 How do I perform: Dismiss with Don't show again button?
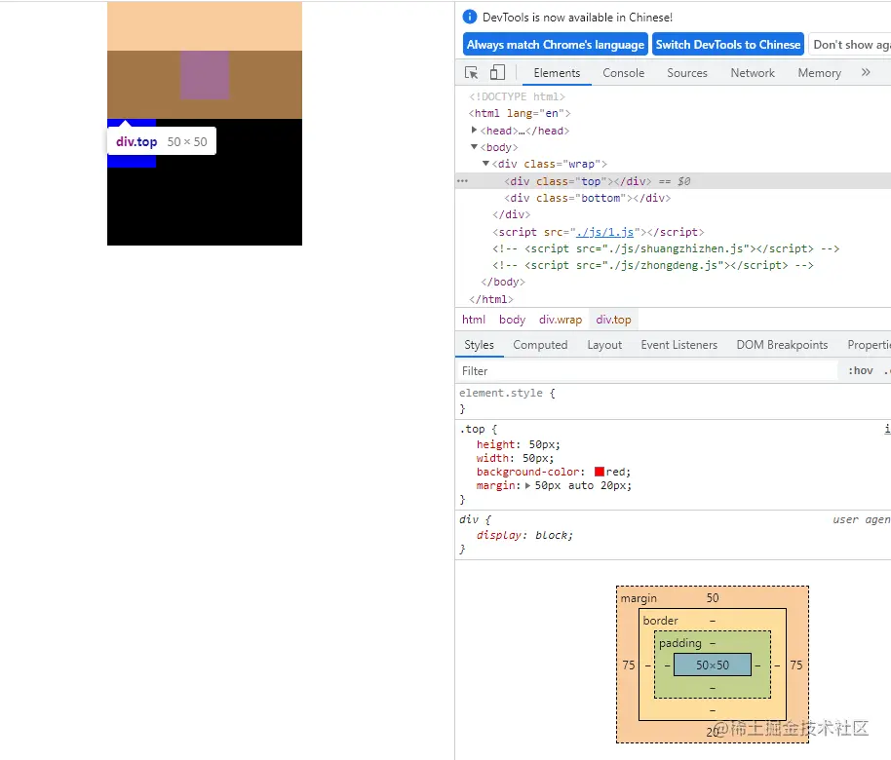pyautogui.click(x=851, y=44)
